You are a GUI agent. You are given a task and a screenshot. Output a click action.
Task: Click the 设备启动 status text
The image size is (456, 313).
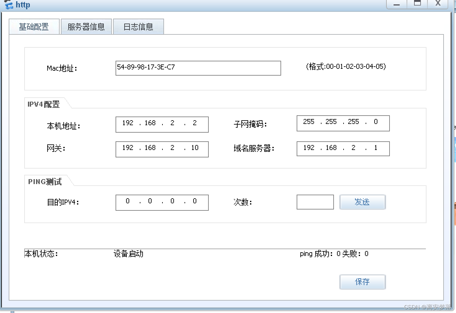click(x=128, y=254)
